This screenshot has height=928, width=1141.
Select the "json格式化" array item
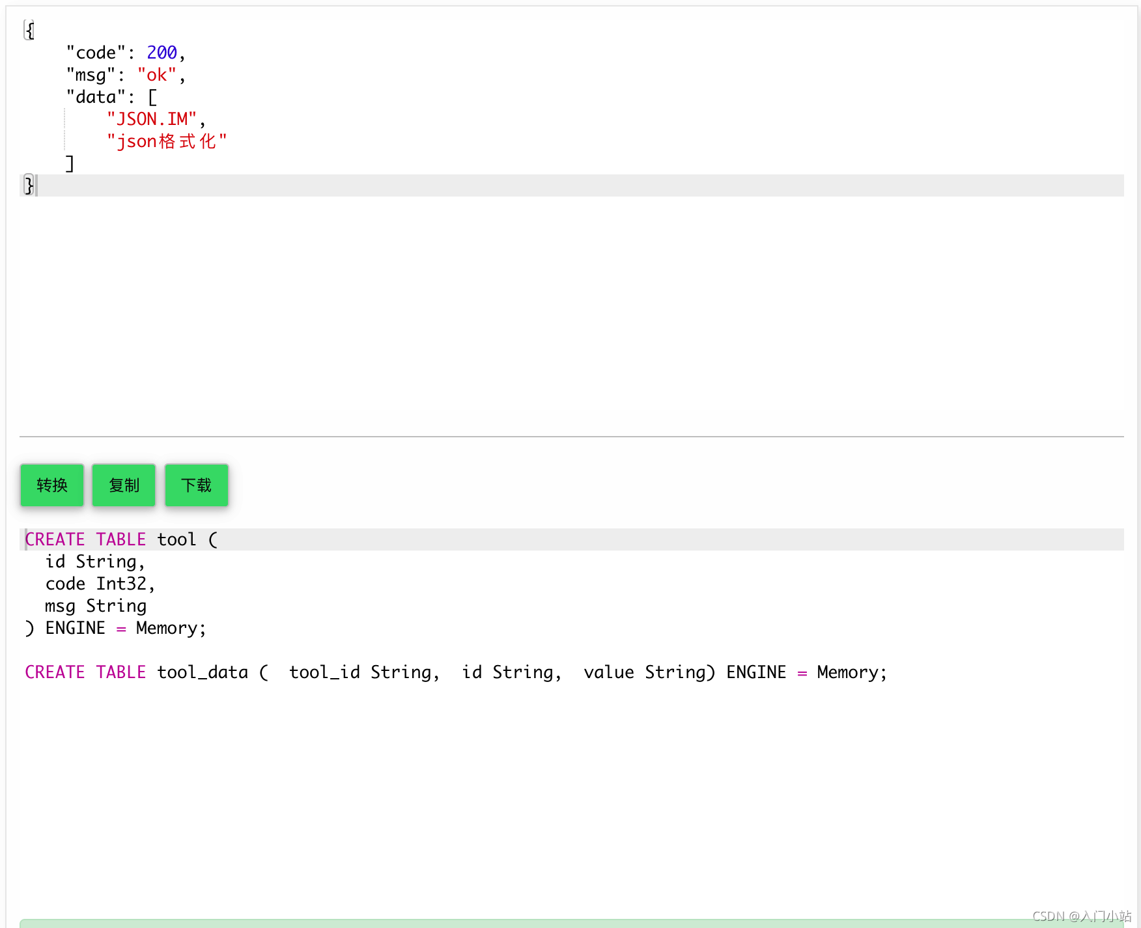click(167, 141)
